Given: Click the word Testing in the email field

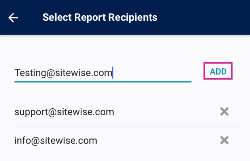Looking at the screenshot, I should [x=29, y=73].
